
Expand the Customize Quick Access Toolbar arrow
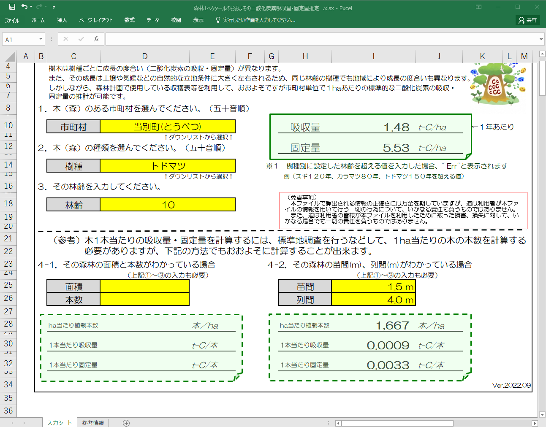coord(53,7)
